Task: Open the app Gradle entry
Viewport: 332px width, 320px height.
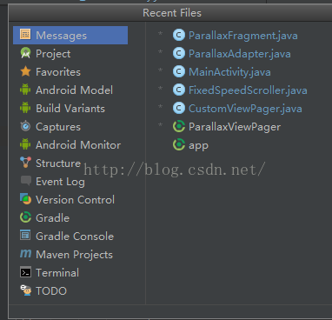Action: (190, 145)
